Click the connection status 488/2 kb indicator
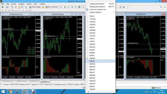Screen dimensions: 167x94 click(156, 88)
